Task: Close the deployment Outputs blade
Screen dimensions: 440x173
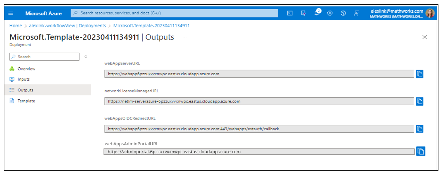Action: [425, 37]
